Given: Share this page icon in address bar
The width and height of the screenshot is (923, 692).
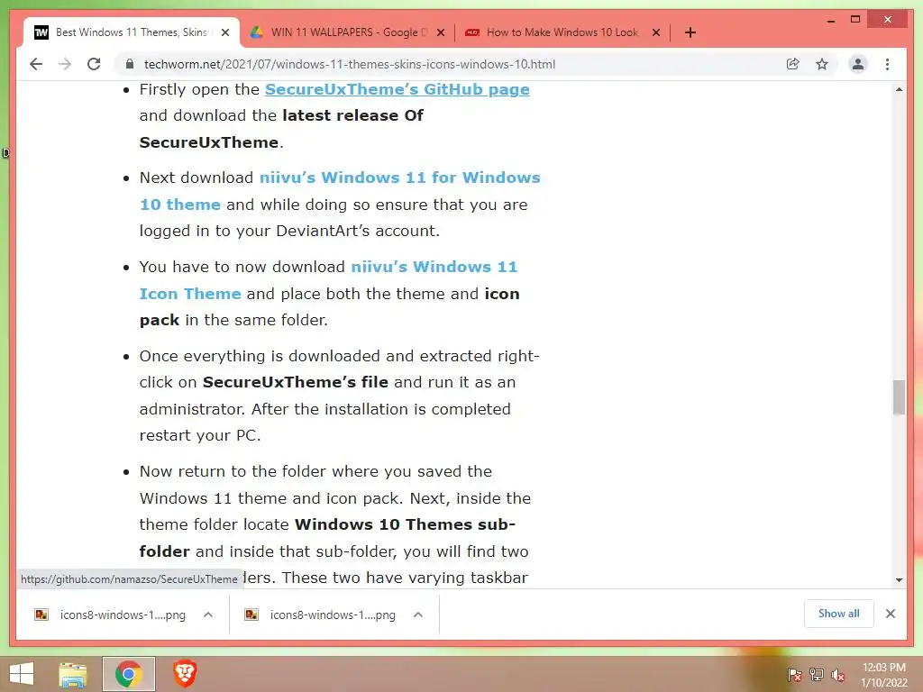Looking at the screenshot, I should 793,64.
